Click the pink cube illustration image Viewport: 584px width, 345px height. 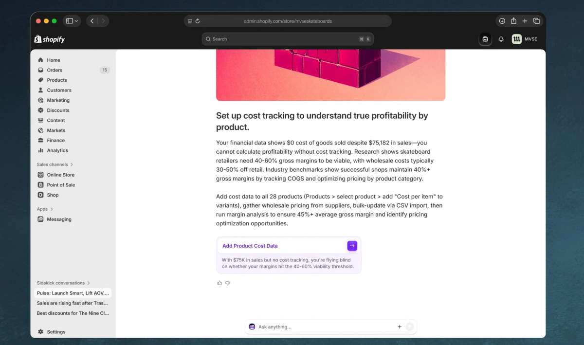click(x=330, y=75)
